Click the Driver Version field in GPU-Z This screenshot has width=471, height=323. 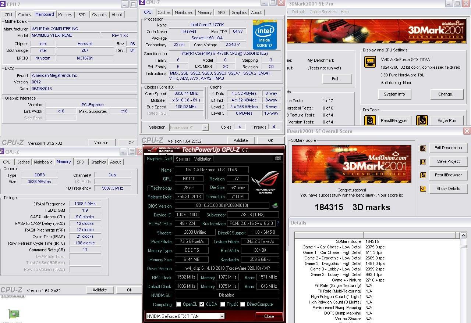tap(227, 269)
